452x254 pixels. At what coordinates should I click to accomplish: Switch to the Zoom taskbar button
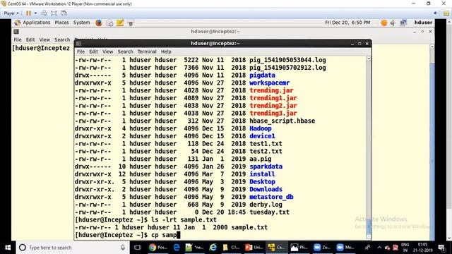(x=322, y=248)
